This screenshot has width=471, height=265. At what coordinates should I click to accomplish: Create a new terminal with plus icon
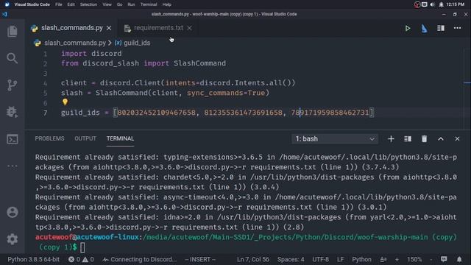391,139
